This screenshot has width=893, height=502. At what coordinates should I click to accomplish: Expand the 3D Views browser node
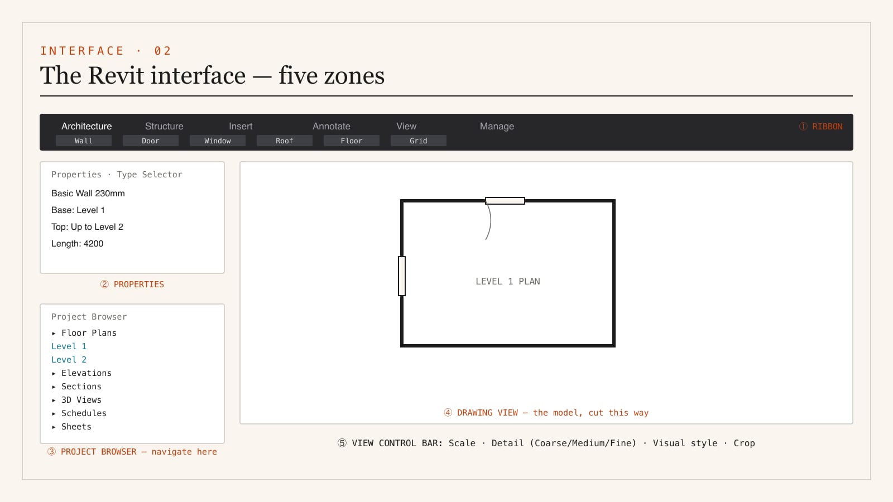[x=76, y=400]
